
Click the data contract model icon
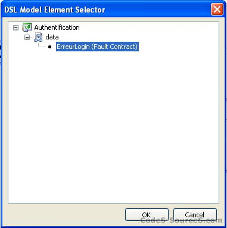(38, 37)
